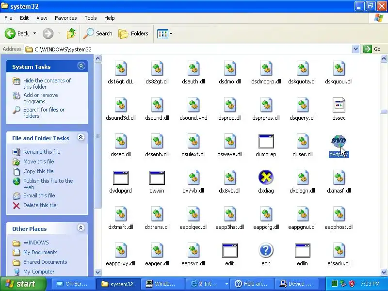The width and height of the screenshot is (388, 291).
Task: Click the Forward navigation arrow
Action: point(48,33)
